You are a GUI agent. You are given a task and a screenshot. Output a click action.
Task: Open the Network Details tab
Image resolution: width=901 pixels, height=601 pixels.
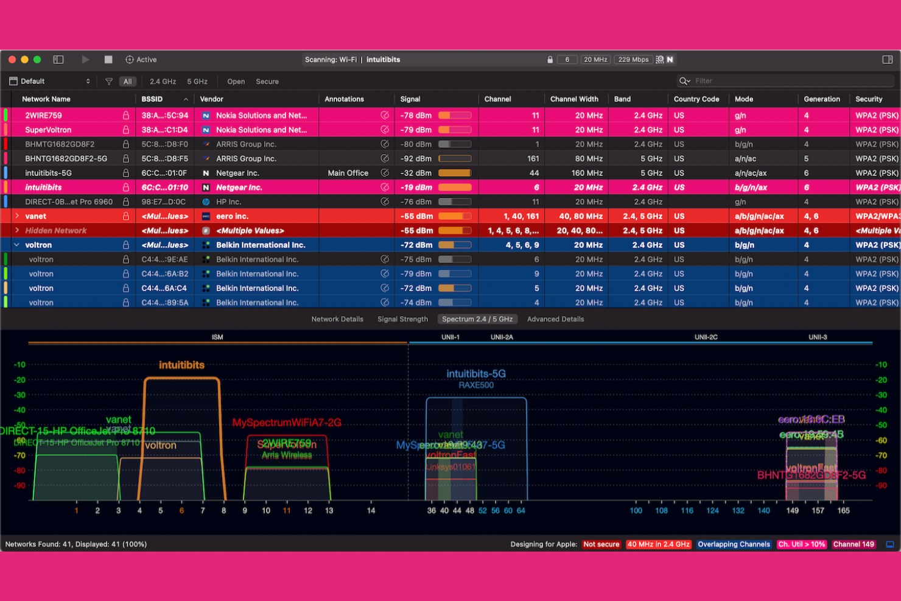337,319
